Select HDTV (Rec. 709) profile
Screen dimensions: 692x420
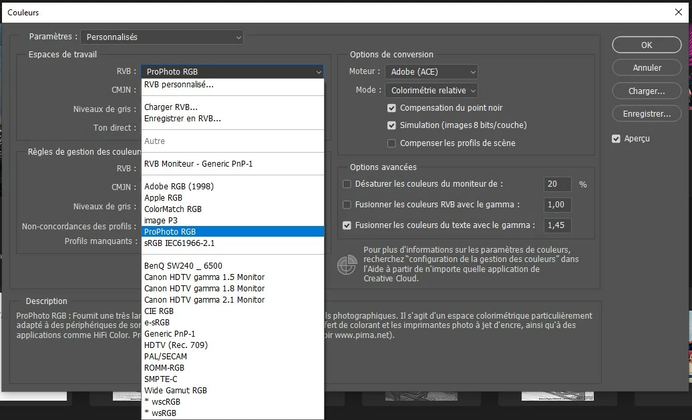[232, 345]
